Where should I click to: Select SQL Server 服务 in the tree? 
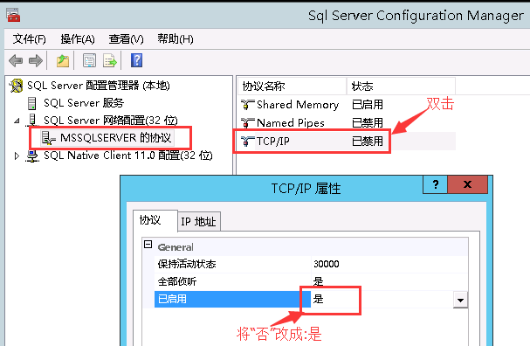tap(84, 103)
